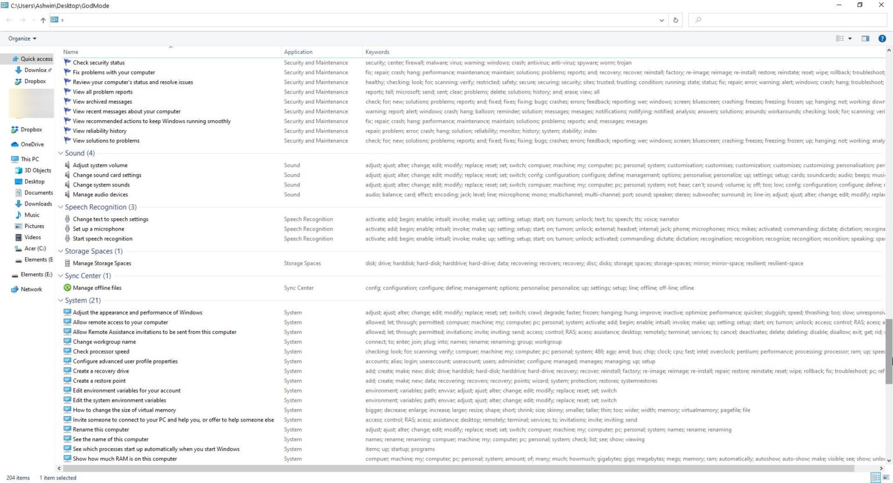Select Downloads under This PC

pyautogui.click(x=38, y=204)
